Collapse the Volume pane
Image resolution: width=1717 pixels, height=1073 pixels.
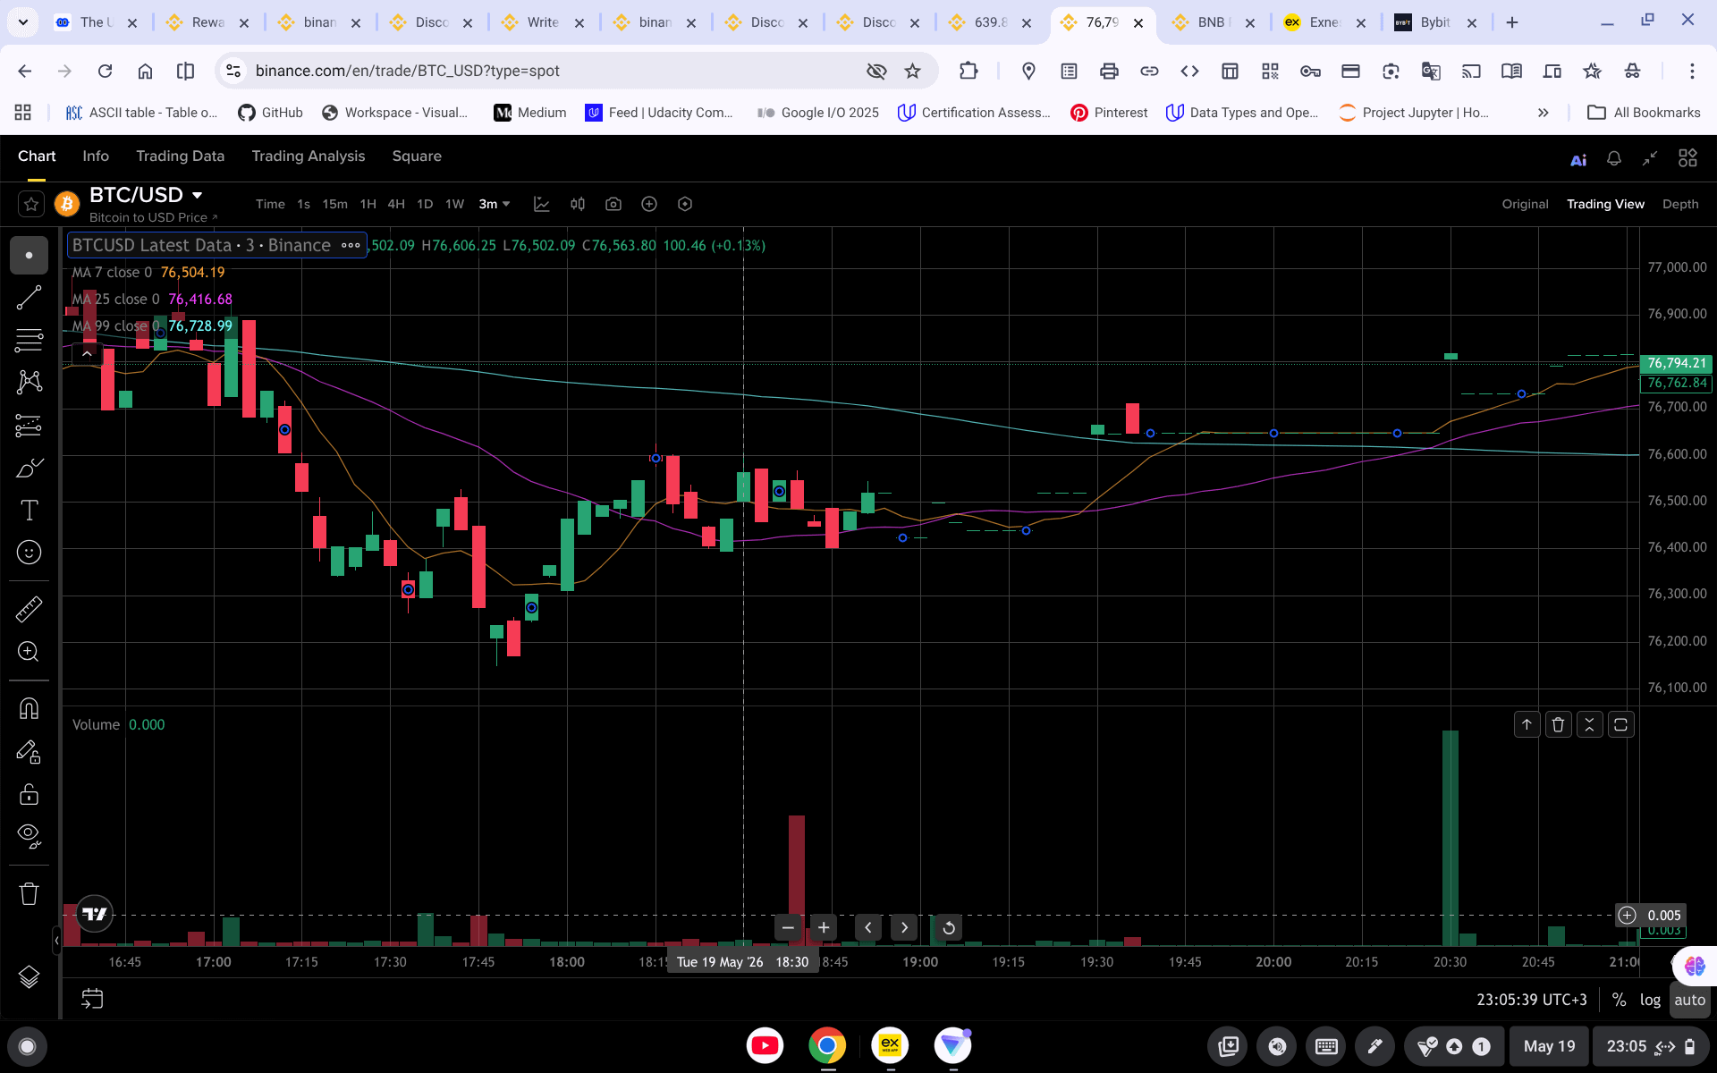1589,724
